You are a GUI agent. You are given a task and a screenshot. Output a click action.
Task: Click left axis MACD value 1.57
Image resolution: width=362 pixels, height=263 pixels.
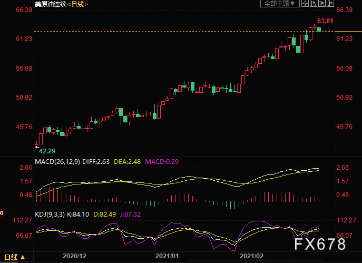[x=26, y=181]
